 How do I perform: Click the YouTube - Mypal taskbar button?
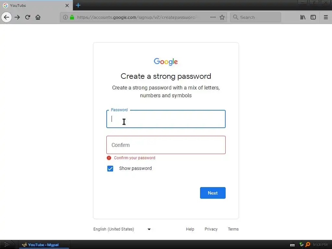point(44,245)
